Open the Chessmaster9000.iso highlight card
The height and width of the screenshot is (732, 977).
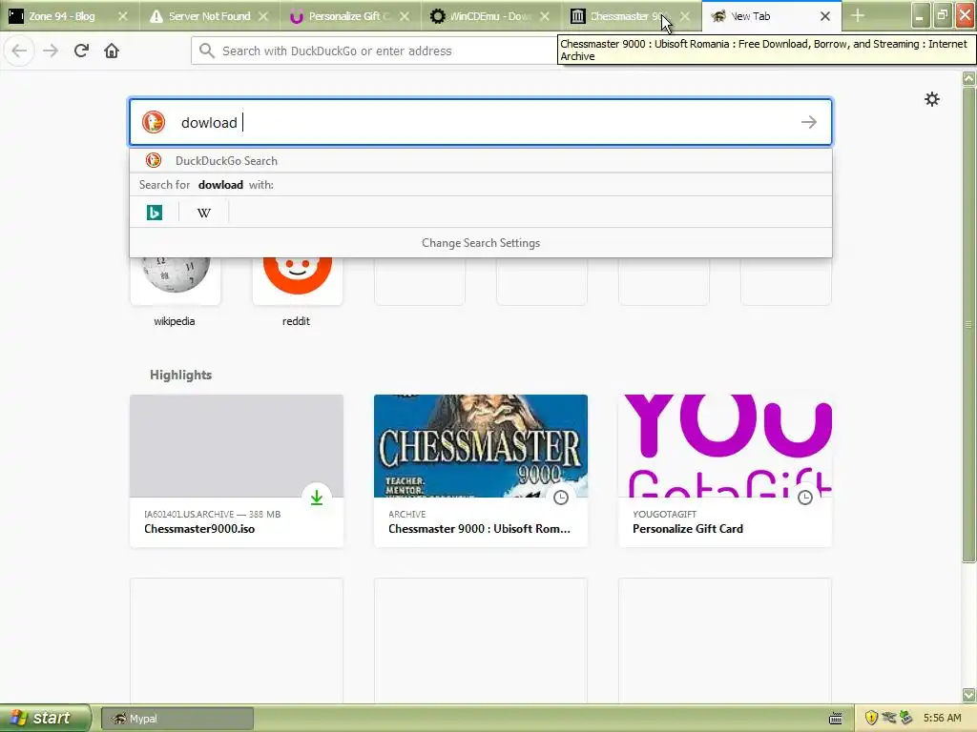coord(237,471)
